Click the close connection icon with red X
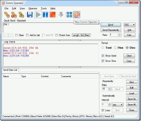Image resolution: width=141 pixels, height=121 pixels. point(14,15)
